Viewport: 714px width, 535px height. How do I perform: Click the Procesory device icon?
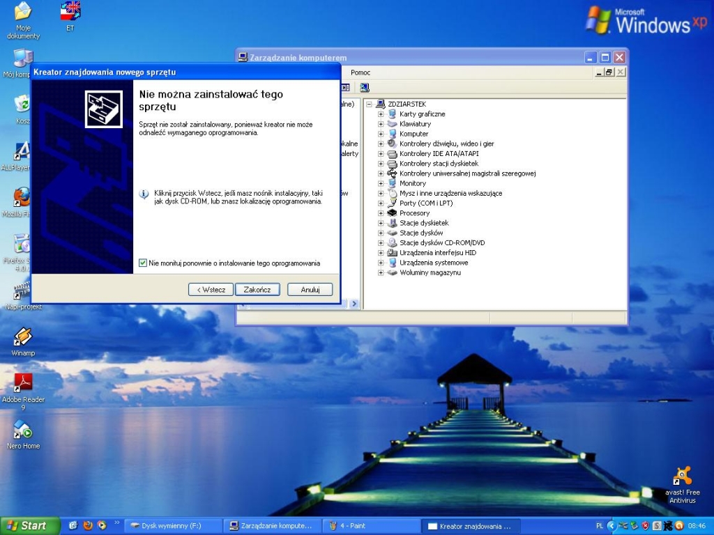pyautogui.click(x=392, y=213)
